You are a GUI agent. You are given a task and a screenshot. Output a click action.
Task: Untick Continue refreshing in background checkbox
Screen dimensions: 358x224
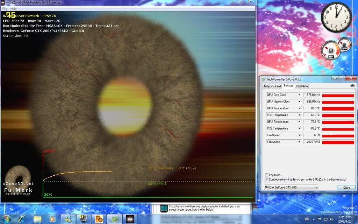pos(266,180)
